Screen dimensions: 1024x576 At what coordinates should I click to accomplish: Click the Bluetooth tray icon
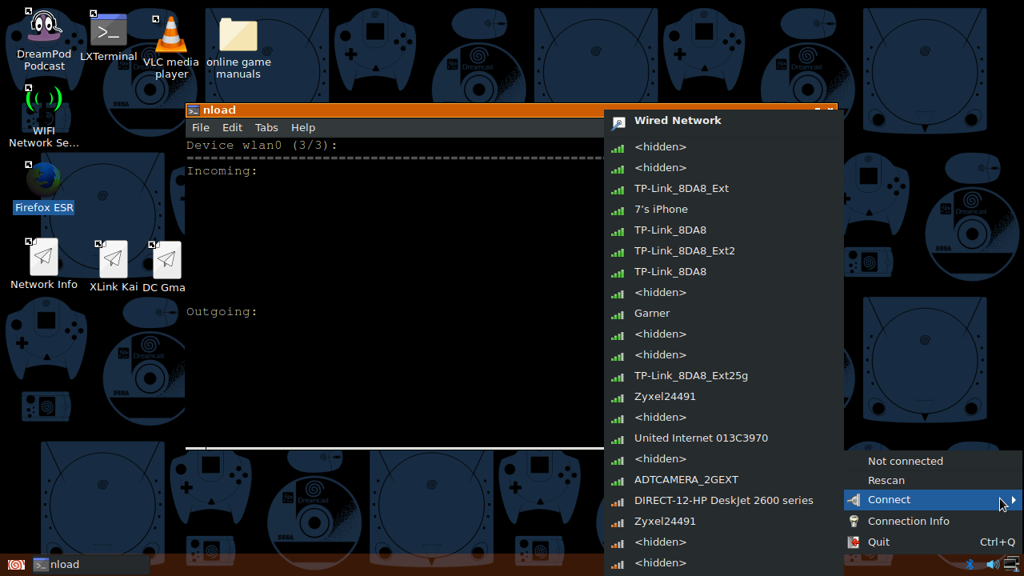pos(969,565)
